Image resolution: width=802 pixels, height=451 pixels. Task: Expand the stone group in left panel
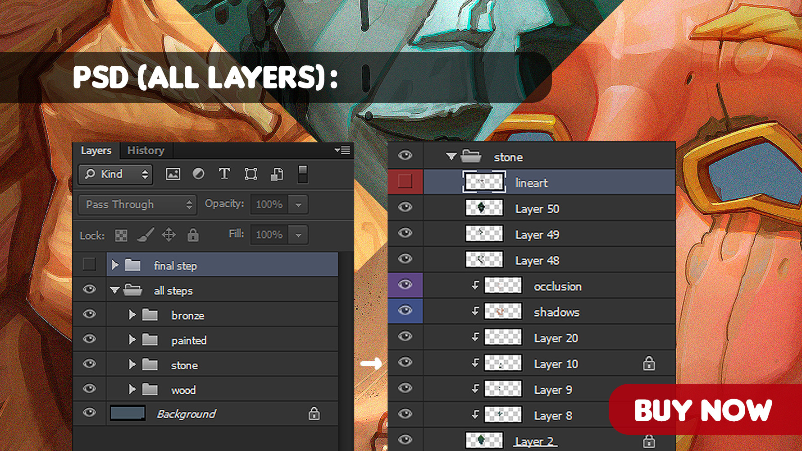pyautogui.click(x=132, y=364)
